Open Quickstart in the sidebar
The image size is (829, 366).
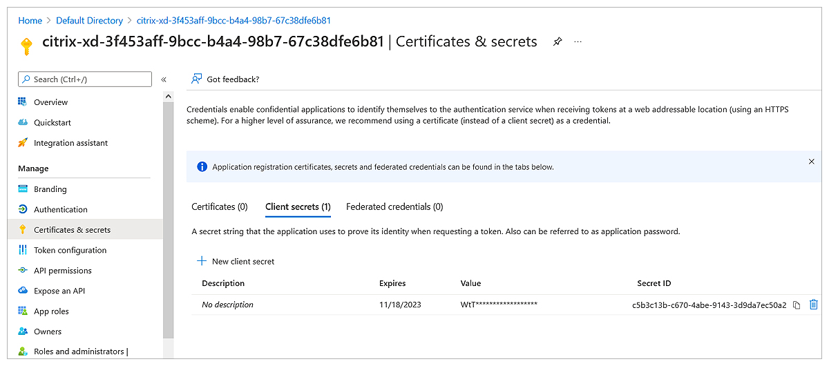tap(53, 123)
